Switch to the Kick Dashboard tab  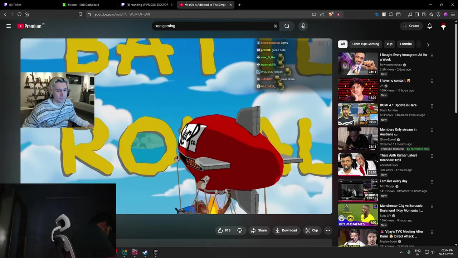click(88, 5)
